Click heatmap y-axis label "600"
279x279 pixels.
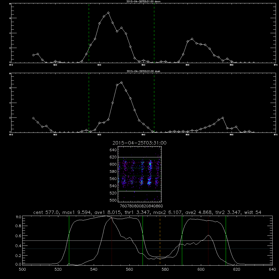tap(113, 164)
